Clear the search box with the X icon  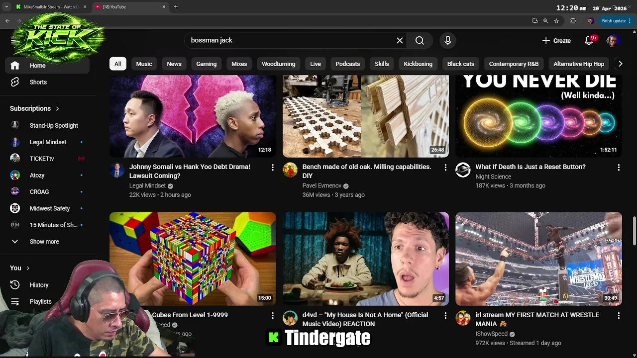400,40
